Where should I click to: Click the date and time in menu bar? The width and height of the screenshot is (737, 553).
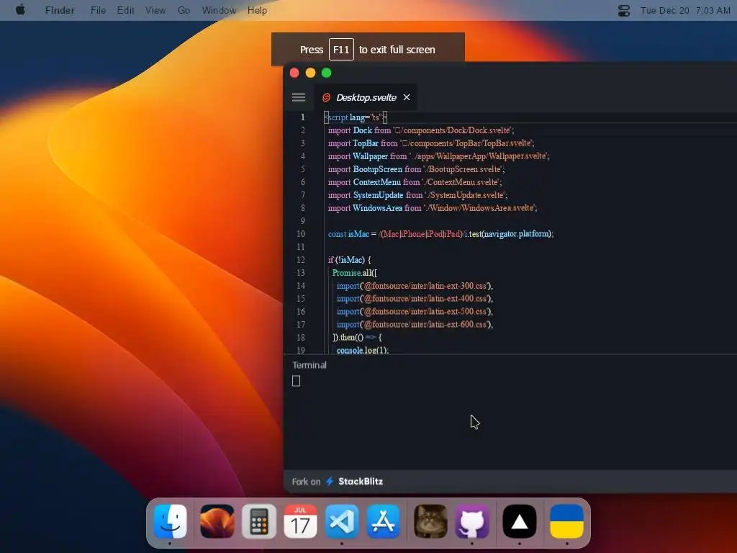click(685, 10)
